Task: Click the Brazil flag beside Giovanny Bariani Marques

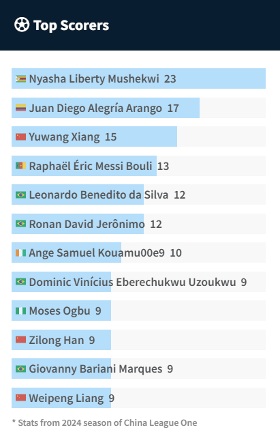Action: tap(20, 369)
